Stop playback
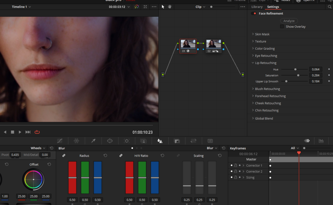This screenshot has width=333, height=205. pos(13,132)
